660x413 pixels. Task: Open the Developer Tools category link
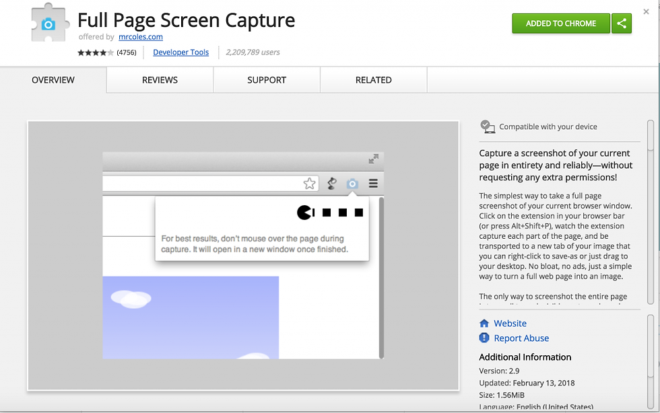click(x=180, y=52)
